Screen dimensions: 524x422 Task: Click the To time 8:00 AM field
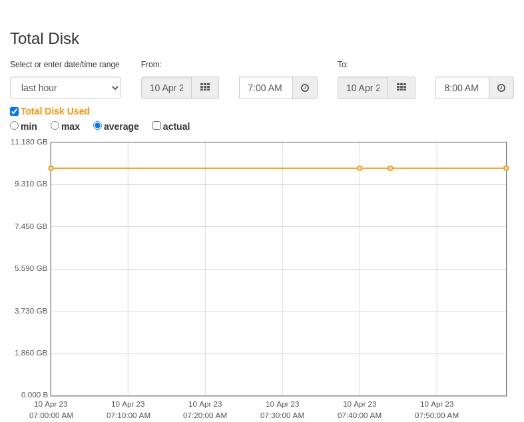click(x=462, y=88)
